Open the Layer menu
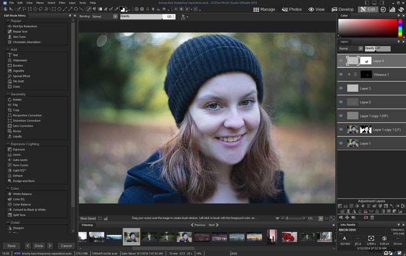This screenshot has height=256, width=406. coord(72,3)
